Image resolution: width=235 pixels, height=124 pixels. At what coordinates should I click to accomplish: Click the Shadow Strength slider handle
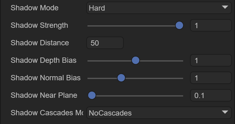(179, 25)
